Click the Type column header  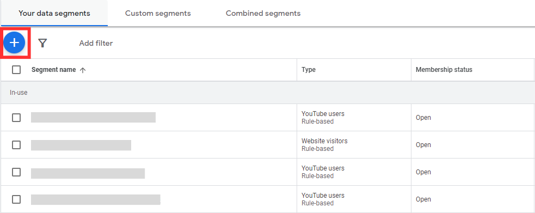[309, 70]
